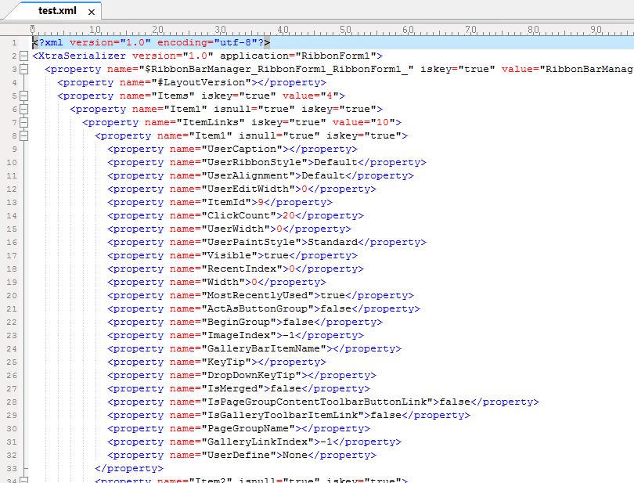
Task: Click "Default" value of UserAlignment
Action: tap(323, 176)
